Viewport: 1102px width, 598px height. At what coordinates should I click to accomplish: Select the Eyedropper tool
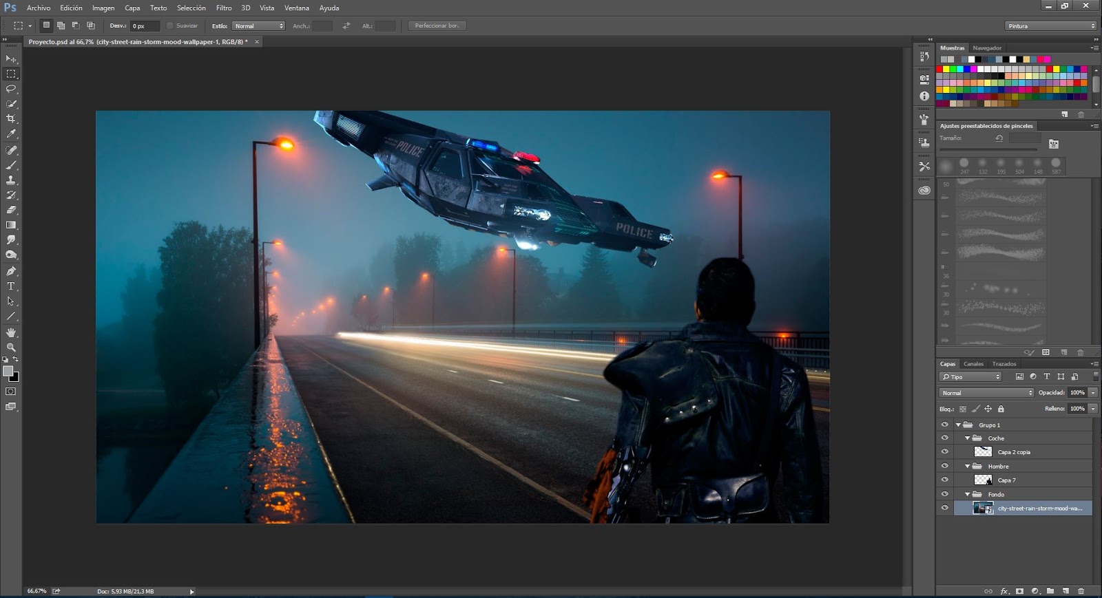click(x=11, y=134)
